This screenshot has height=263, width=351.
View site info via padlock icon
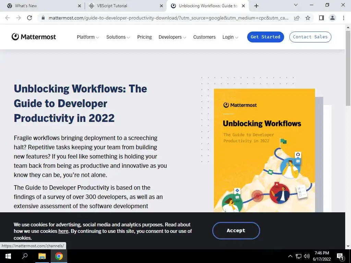(44, 18)
